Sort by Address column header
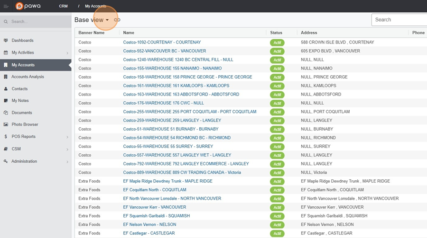Image resolution: width=427 pixels, height=238 pixels. [x=309, y=33]
